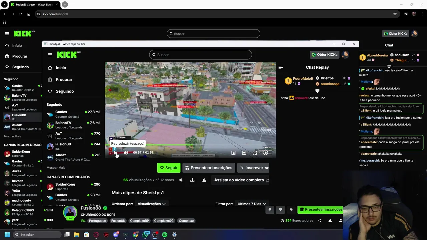Share Fusion88 stream via share icon
The image size is (427, 240).
pos(319,221)
